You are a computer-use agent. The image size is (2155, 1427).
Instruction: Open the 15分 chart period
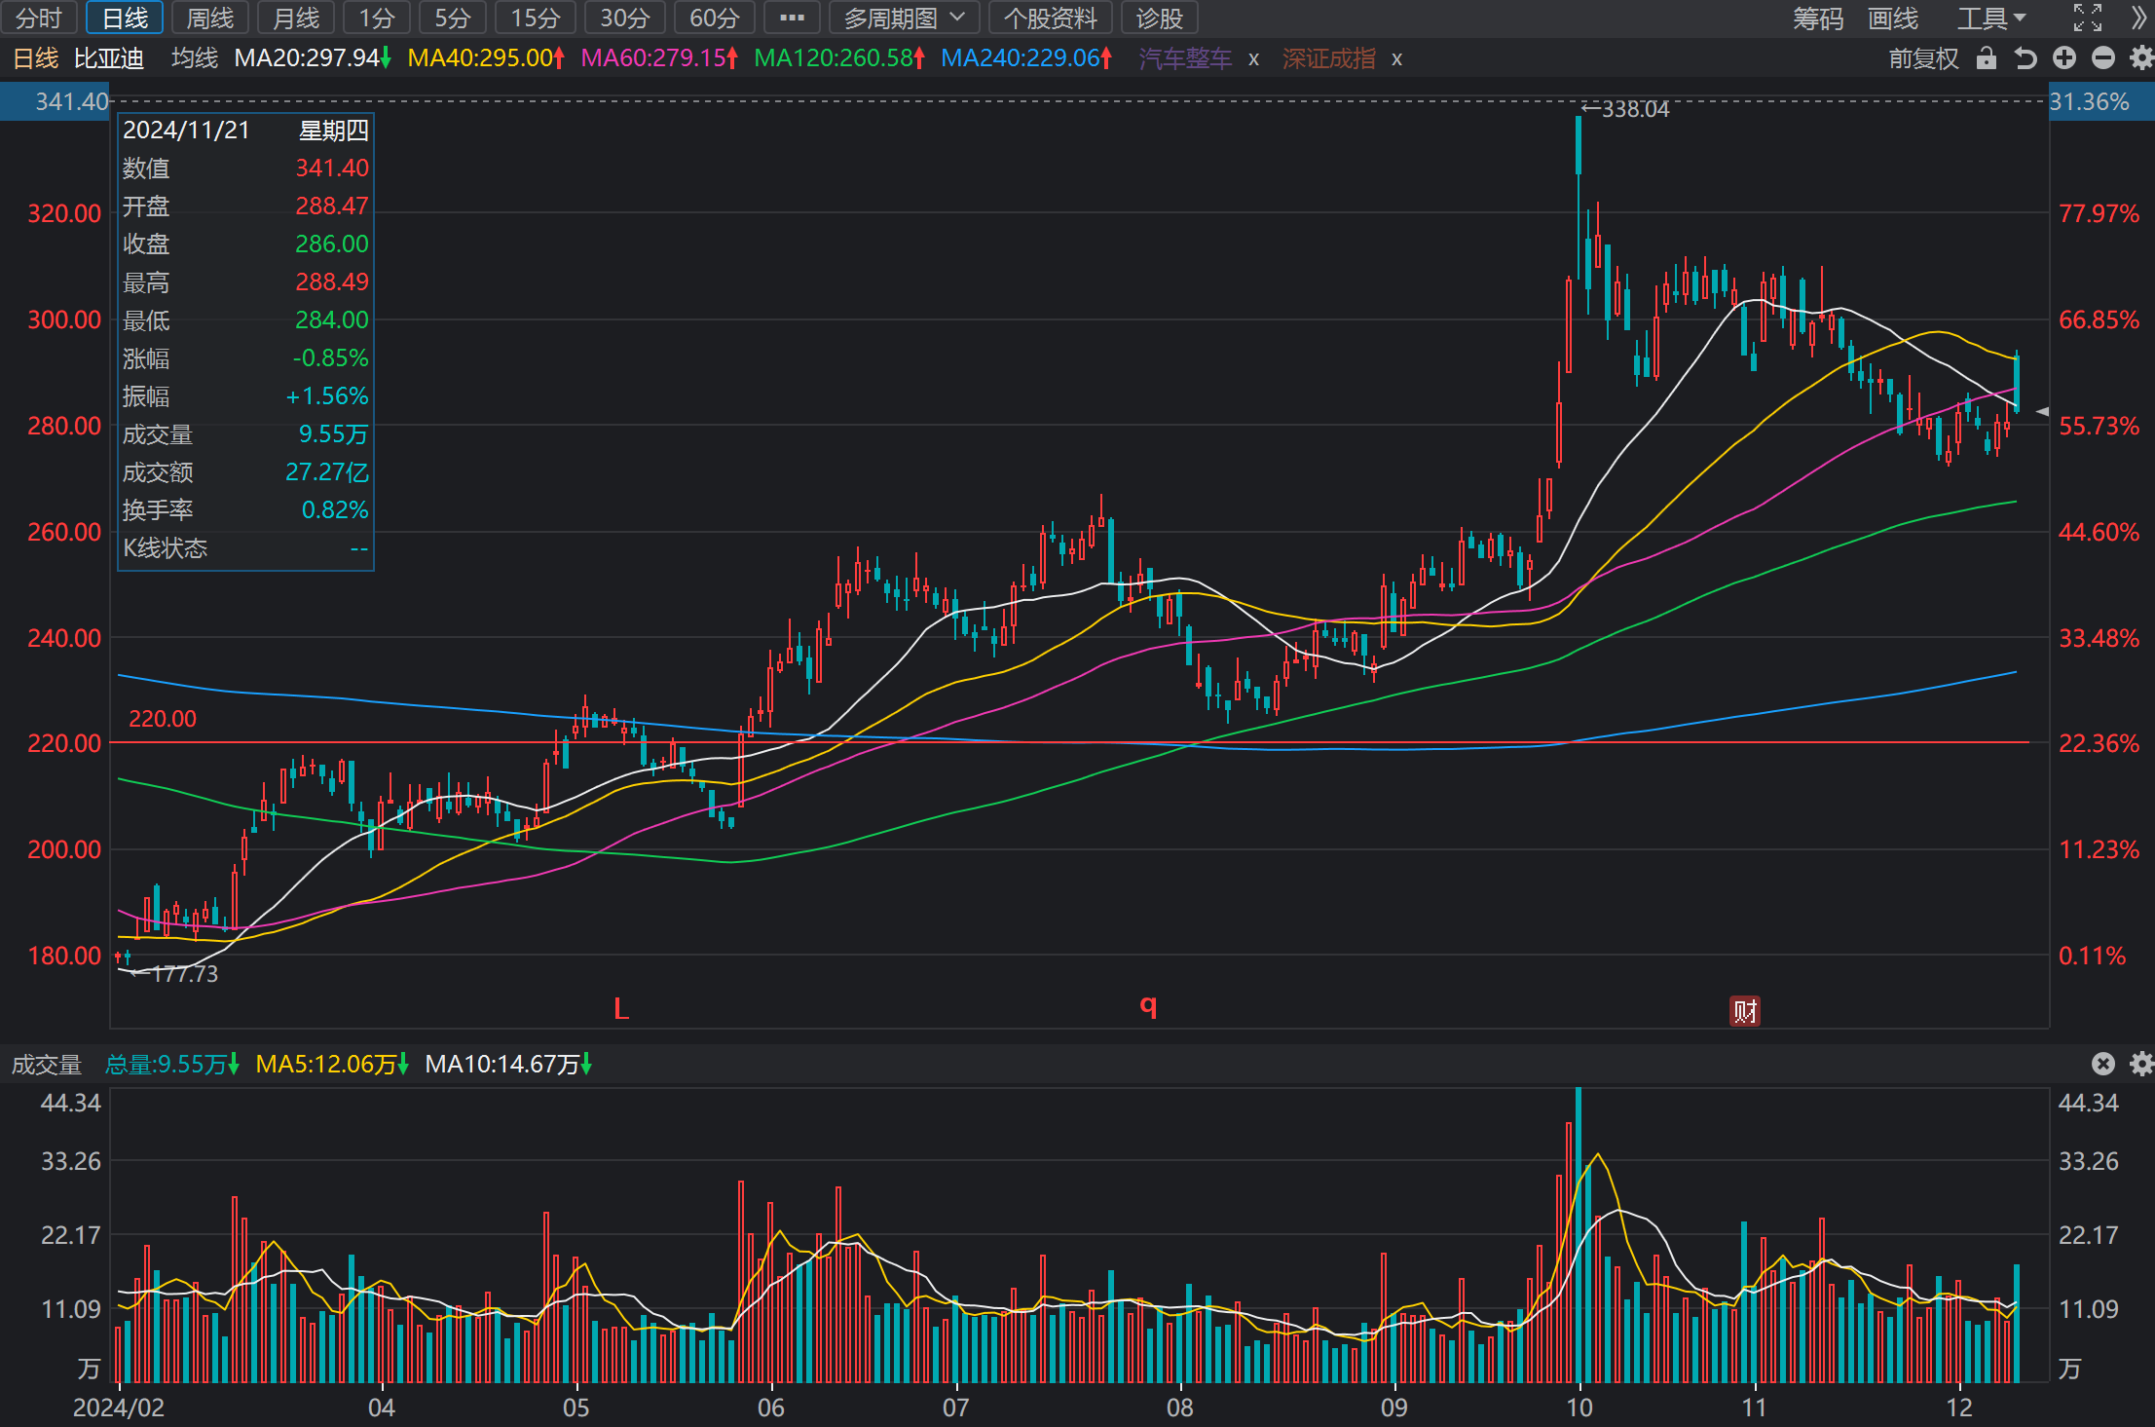click(536, 18)
